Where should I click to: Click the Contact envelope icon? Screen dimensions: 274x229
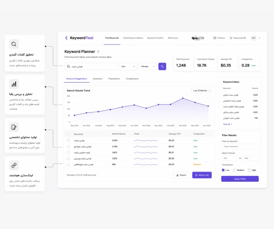pyautogui.click(x=215, y=38)
